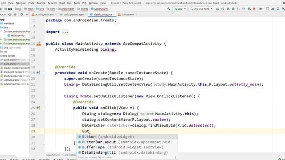Viewport: 285px width, 160px height.
Task: Click the red Stop button in the toolbar
Action: (254, 9)
